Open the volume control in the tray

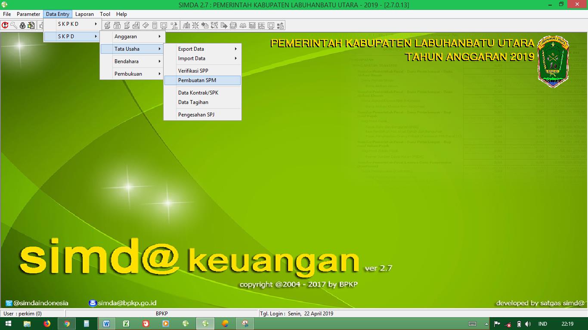(528, 324)
